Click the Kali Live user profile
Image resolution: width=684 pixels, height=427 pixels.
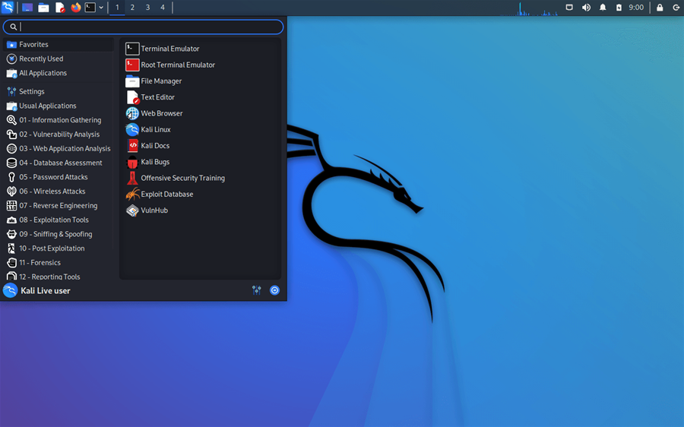[36, 290]
